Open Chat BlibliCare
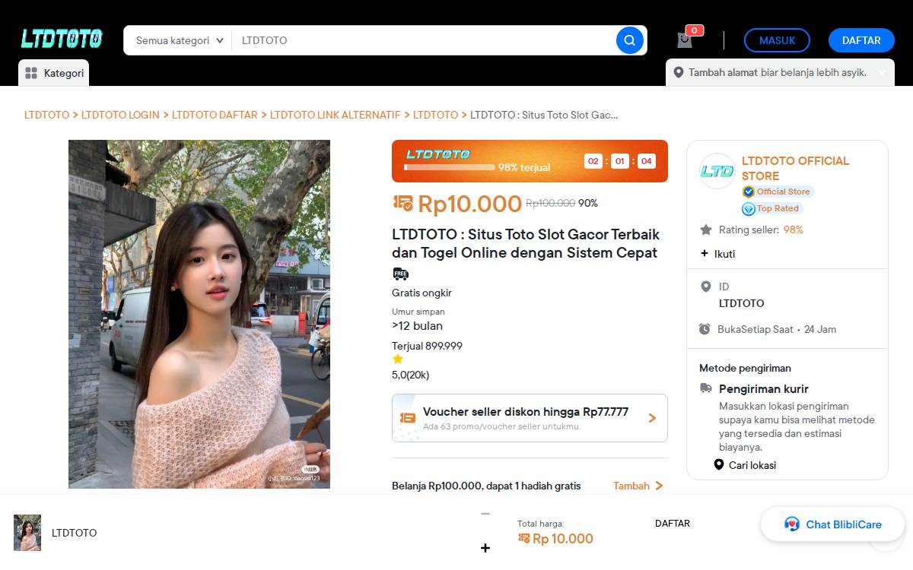Viewport: 913px width, 570px height. pyautogui.click(x=832, y=524)
